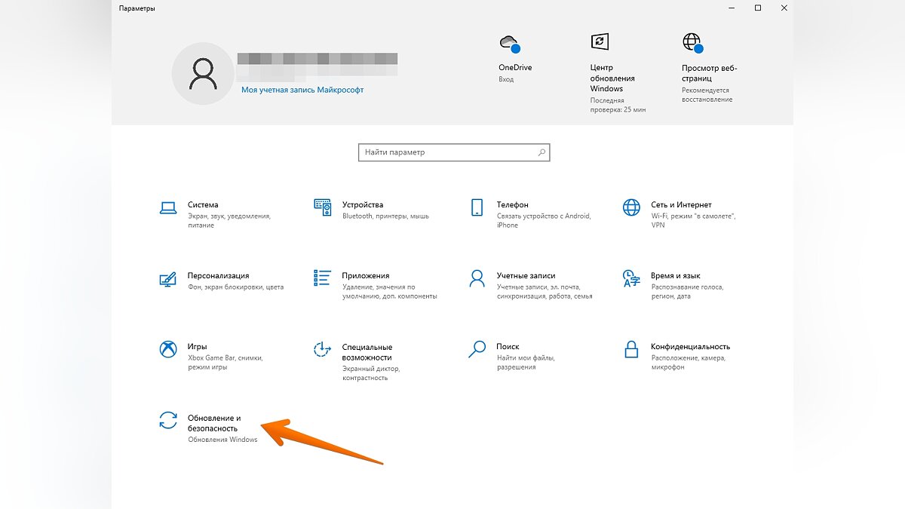The height and width of the screenshot is (509, 905).
Task: Click the Устройства keyboard icon
Action: (323, 208)
